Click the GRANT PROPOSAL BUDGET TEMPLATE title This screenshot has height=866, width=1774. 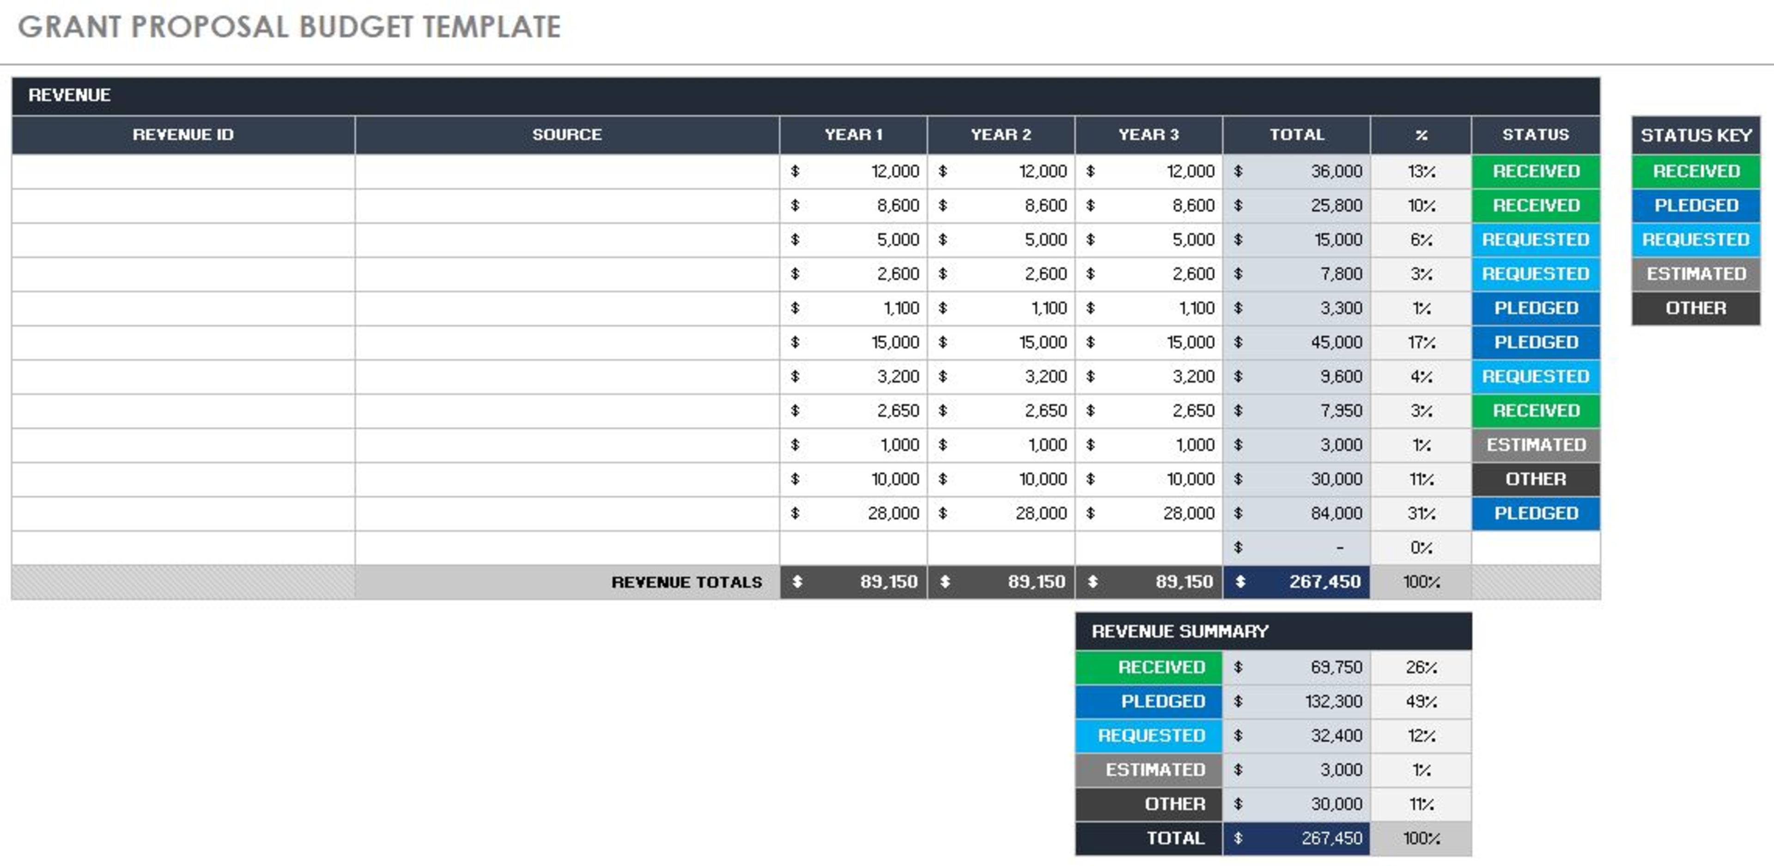click(x=289, y=28)
